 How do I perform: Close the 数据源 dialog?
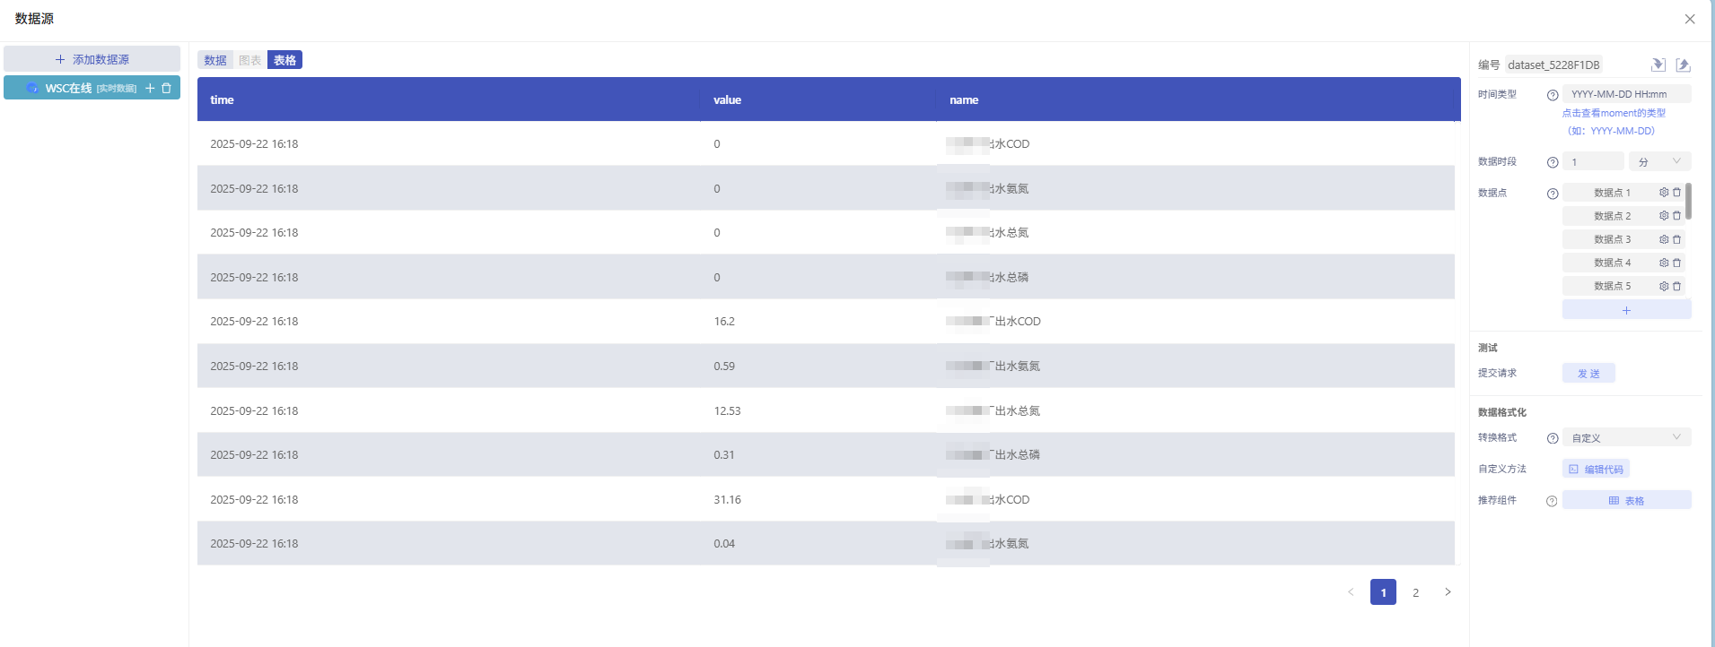[1690, 19]
